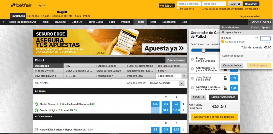Toggle the Confirmar apuestas switch

[x=267, y=56]
